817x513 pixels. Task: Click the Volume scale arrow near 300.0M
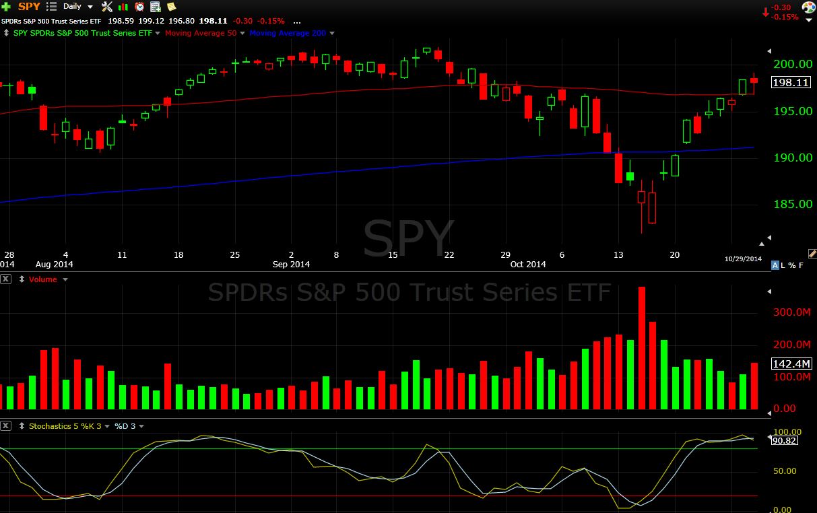click(x=769, y=292)
